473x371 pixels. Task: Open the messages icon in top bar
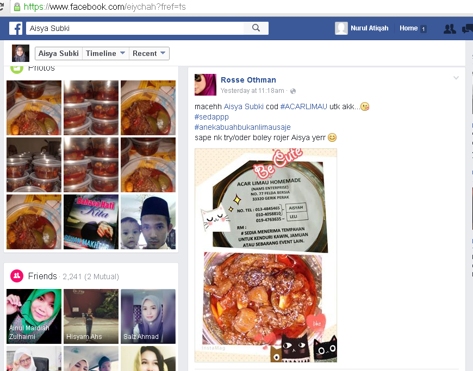(x=467, y=29)
